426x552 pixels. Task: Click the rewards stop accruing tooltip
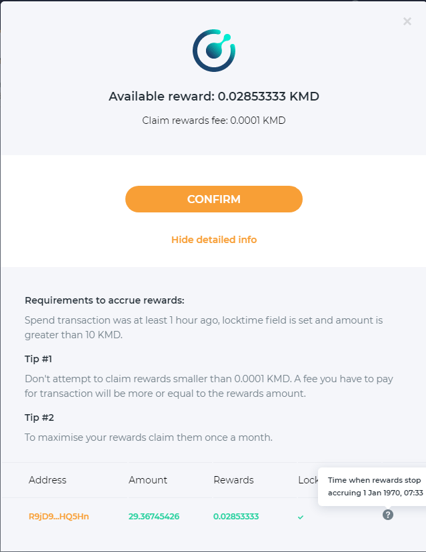tap(373, 486)
